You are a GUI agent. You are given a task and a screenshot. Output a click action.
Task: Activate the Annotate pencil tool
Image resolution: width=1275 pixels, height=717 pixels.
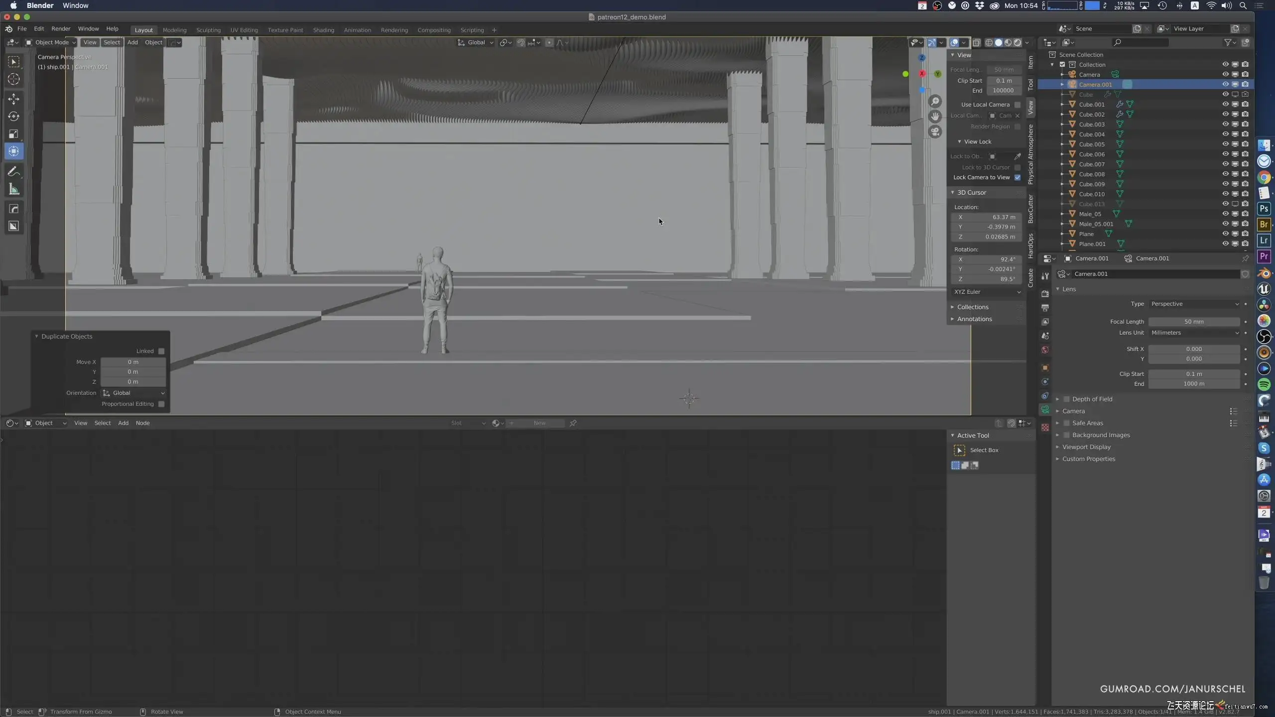(x=13, y=172)
